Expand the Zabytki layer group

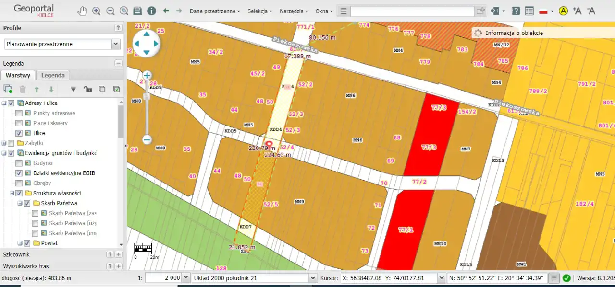tap(4, 143)
